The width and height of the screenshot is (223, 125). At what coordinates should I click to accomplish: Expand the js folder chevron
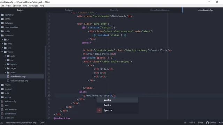click(x=2, y=40)
